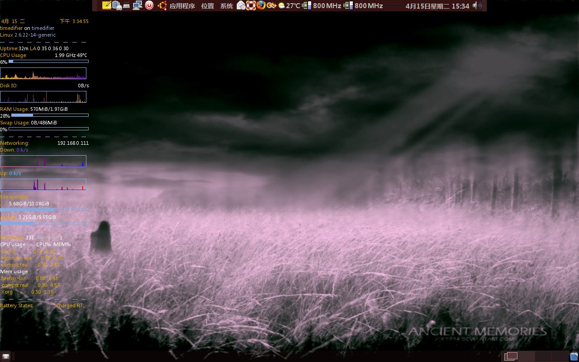
Task: Click the 'RAM Usage: 570MiB/1.97GiB' text
Action: coord(34,109)
